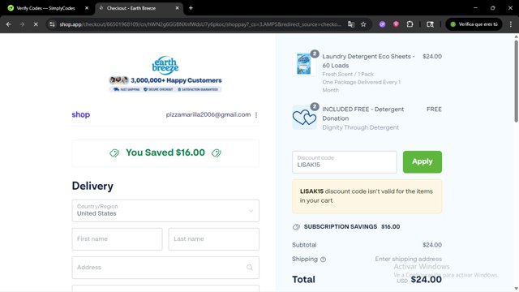Click the INCLUDED FREE Detergent Donation title

click(x=363, y=114)
